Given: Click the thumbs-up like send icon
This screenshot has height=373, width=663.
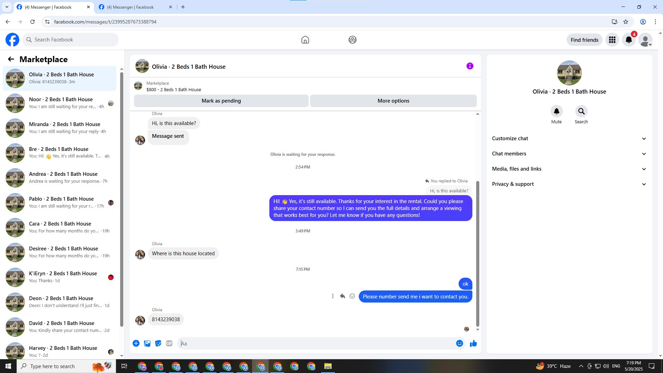Looking at the screenshot, I should coord(473,343).
